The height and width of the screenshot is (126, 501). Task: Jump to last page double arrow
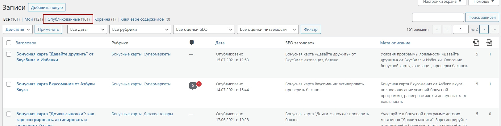point(494,29)
